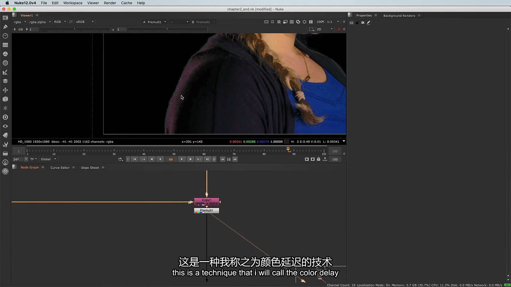Open the Color nodes toolbar menu
Viewport: 511px width, 287px height.
[5, 54]
